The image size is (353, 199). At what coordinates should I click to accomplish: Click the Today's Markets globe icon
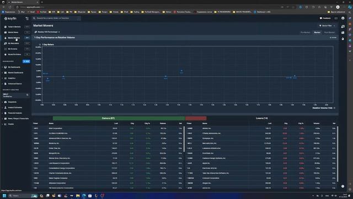[x=6, y=27]
